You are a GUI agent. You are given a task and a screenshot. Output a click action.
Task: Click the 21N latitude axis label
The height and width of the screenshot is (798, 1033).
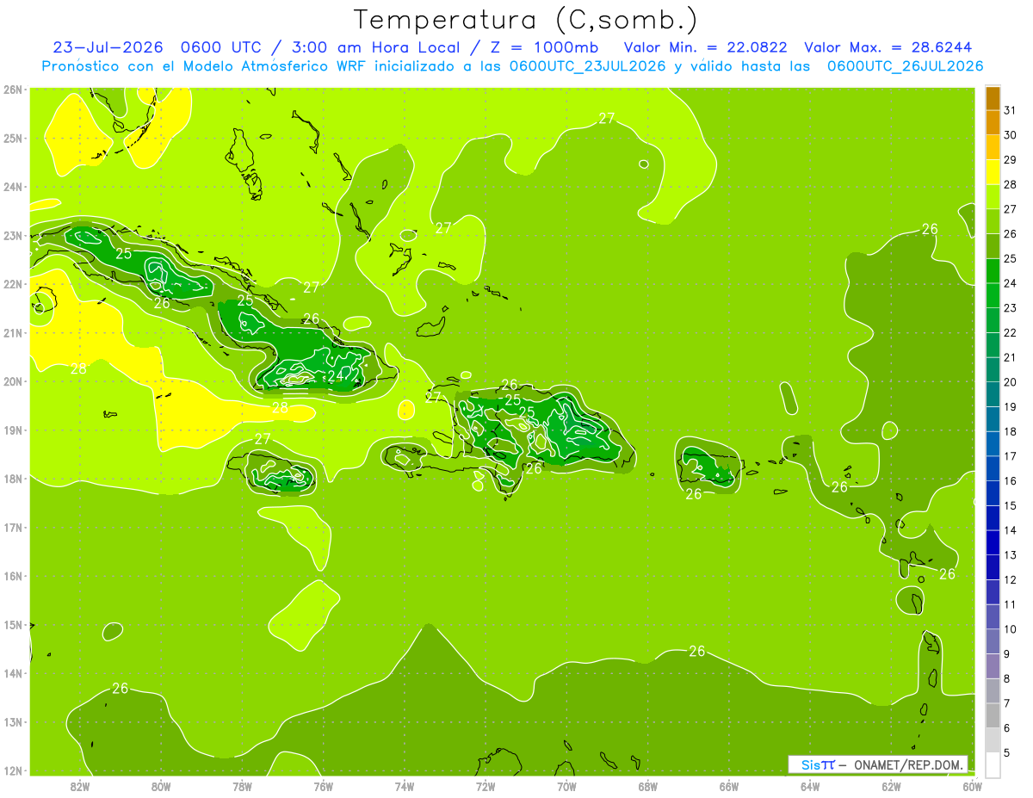pos(12,332)
